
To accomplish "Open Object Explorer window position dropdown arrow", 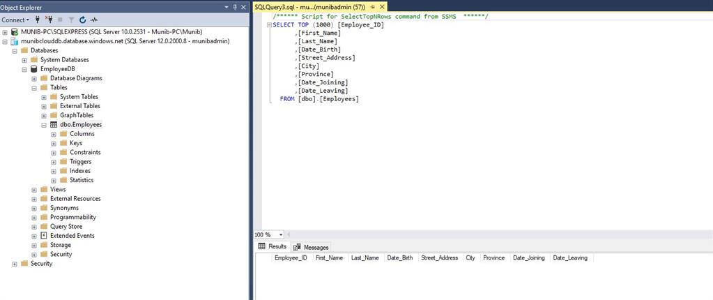I will pos(227,7).
